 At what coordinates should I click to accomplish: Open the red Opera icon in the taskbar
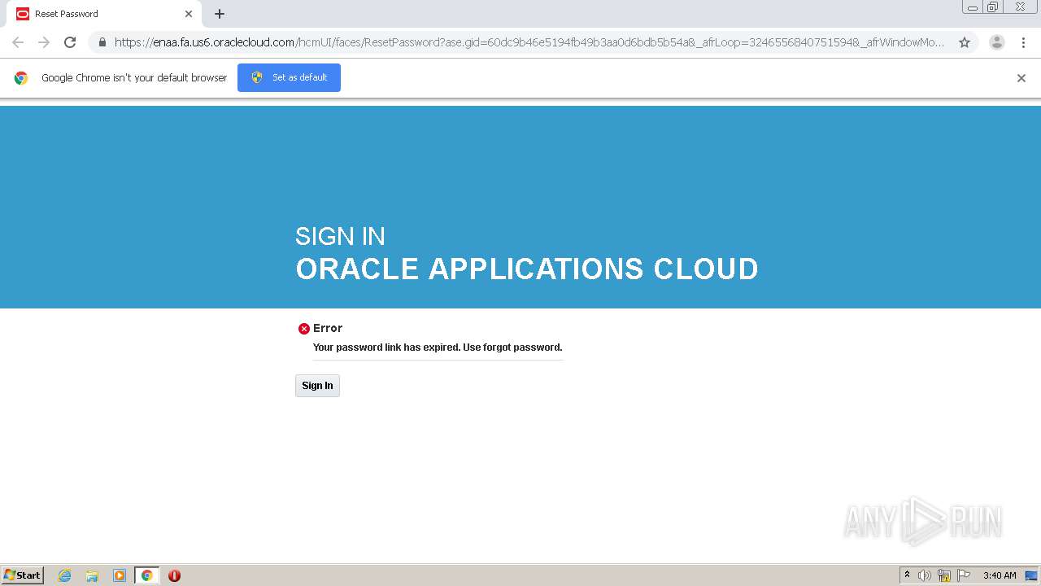174,575
